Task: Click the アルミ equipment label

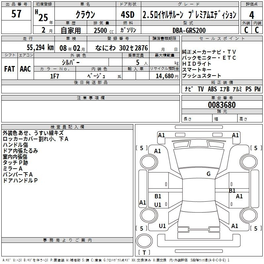Action: click(x=237, y=89)
